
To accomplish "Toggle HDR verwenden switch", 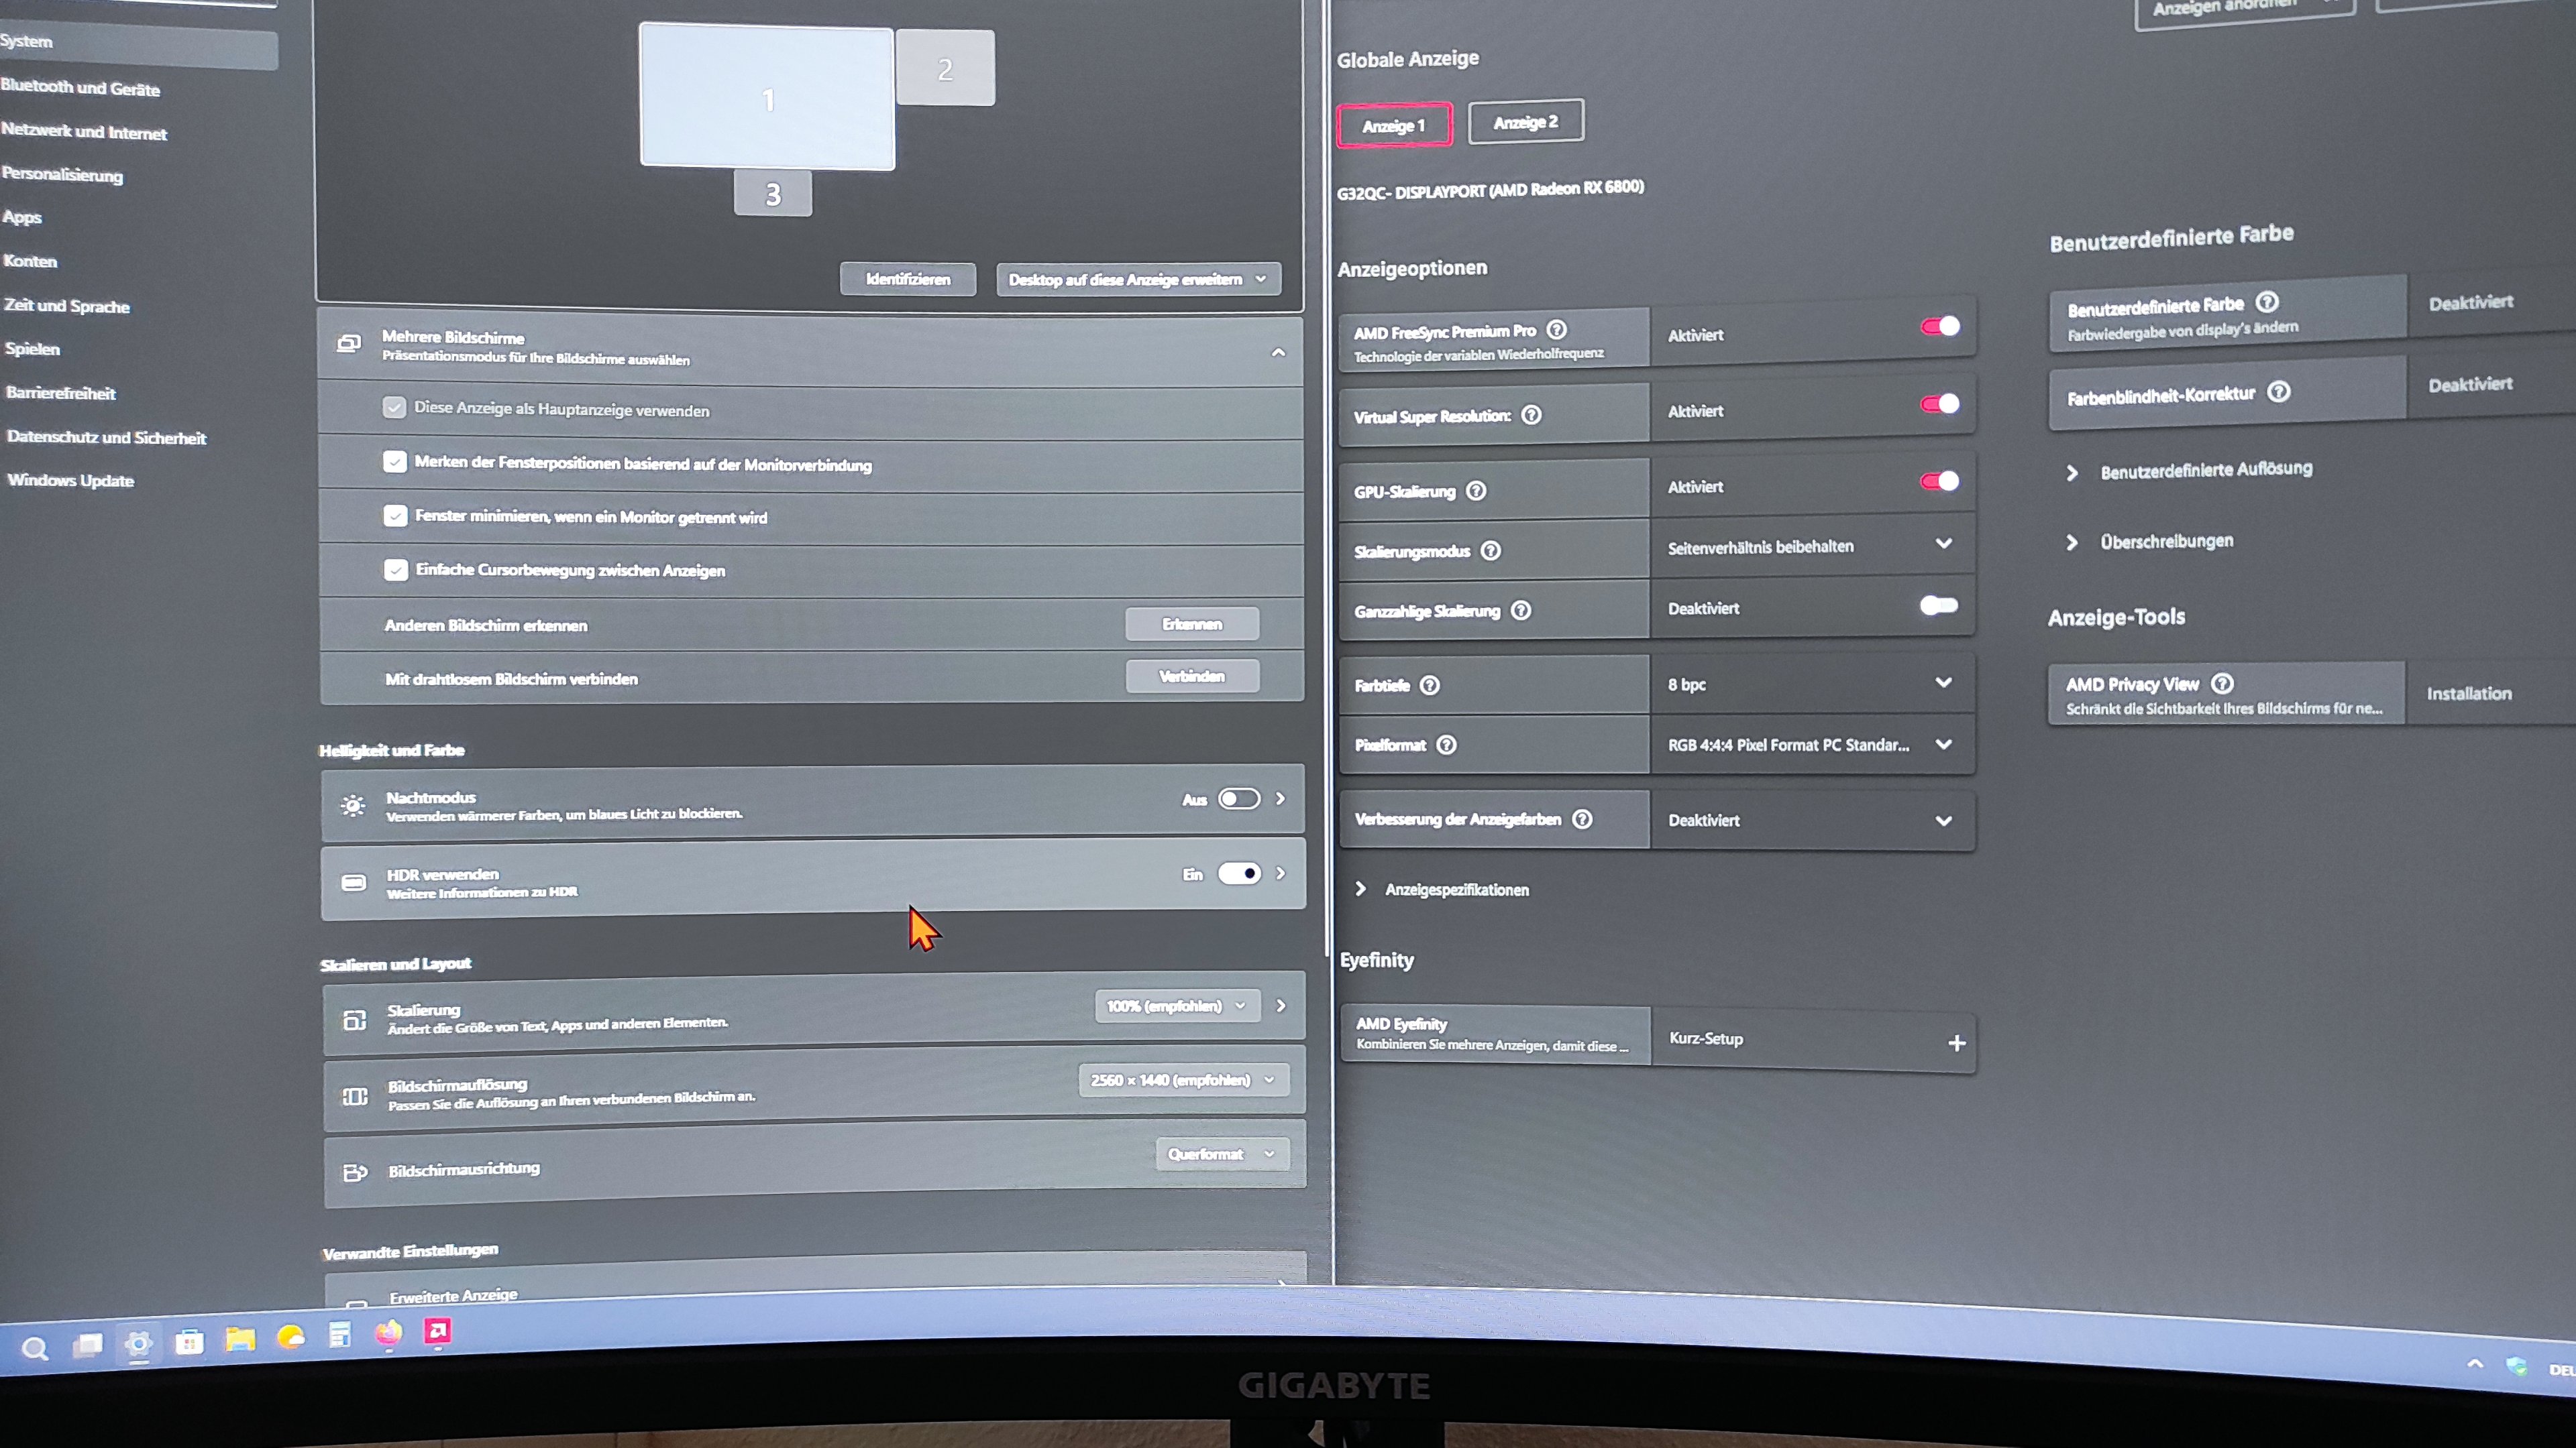I will pyautogui.click(x=1239, y=873).
